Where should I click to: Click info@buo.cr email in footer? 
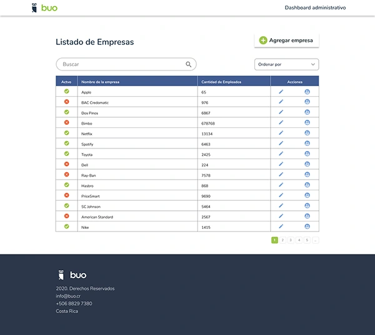point(68,296)
